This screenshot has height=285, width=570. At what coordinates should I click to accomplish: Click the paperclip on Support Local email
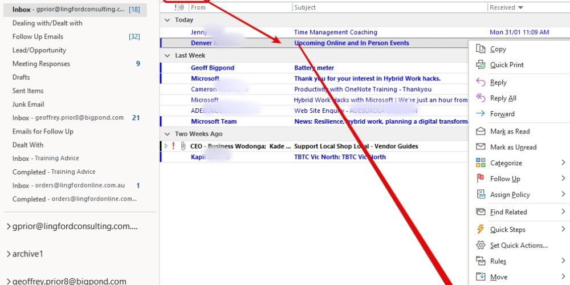tap(183, 146)
